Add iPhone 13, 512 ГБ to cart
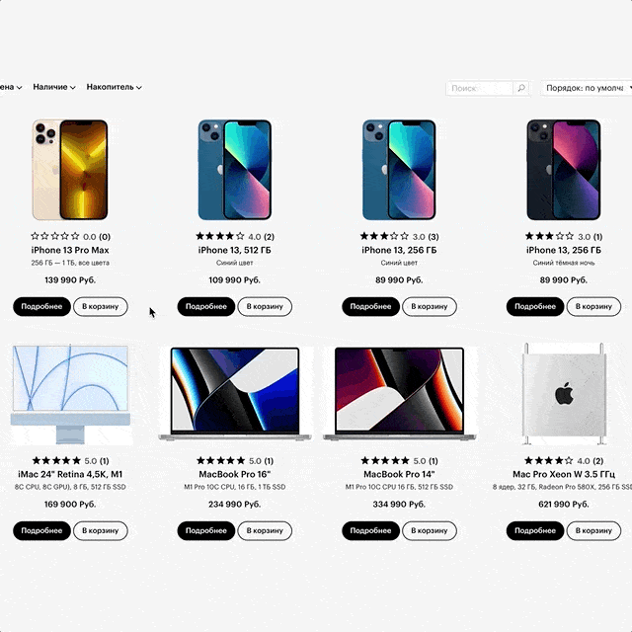Image resolution: width=632 pixels, height=632 pixels. click(265, 306)
